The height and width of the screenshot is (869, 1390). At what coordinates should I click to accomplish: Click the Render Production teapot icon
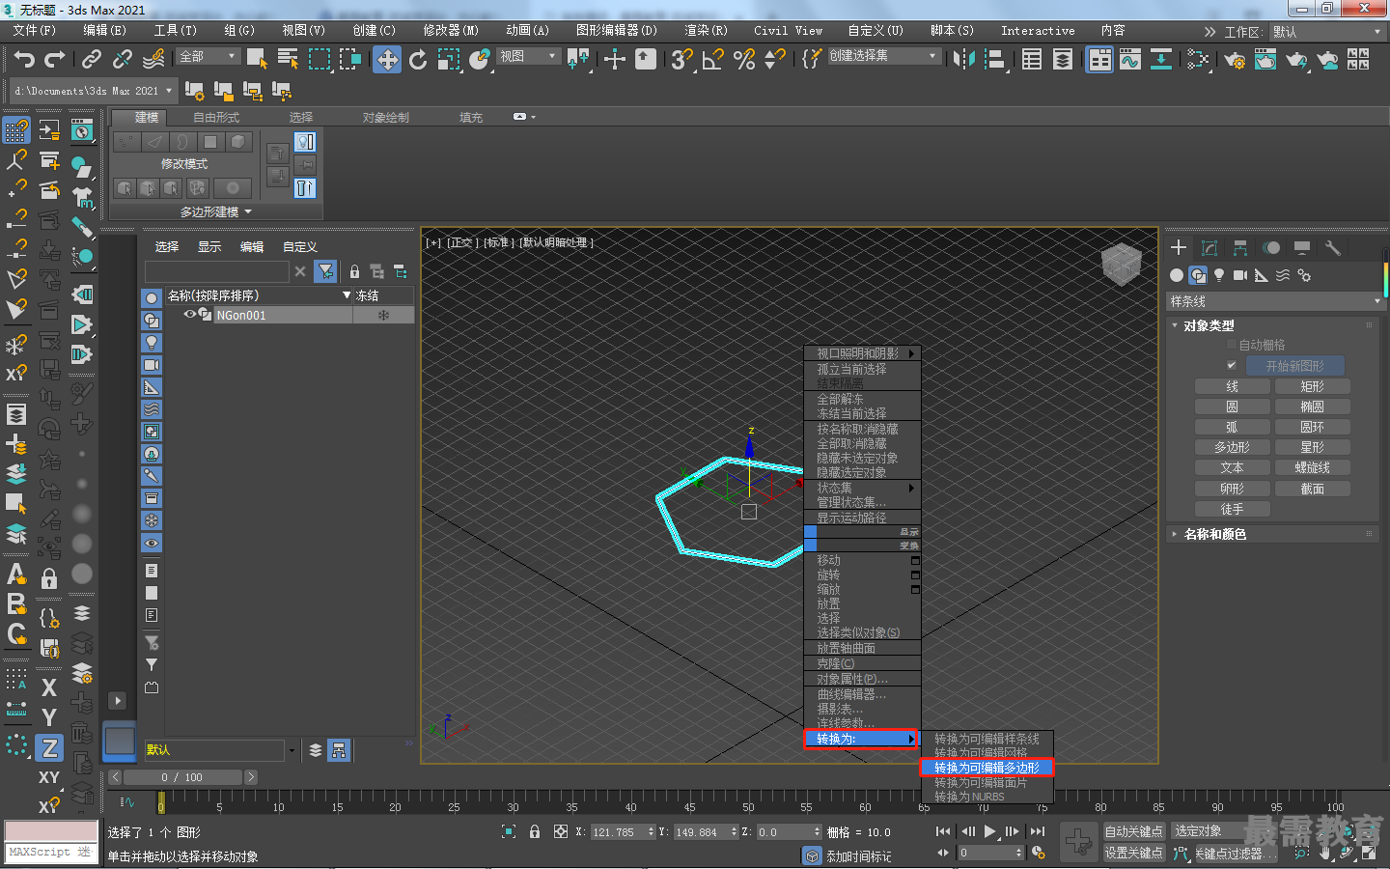tap(1296, 60)
